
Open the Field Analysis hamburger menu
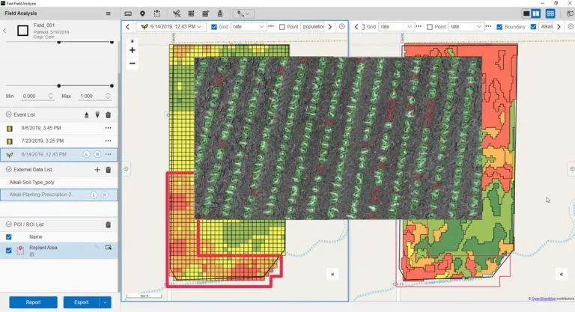[x=109, y=13]
